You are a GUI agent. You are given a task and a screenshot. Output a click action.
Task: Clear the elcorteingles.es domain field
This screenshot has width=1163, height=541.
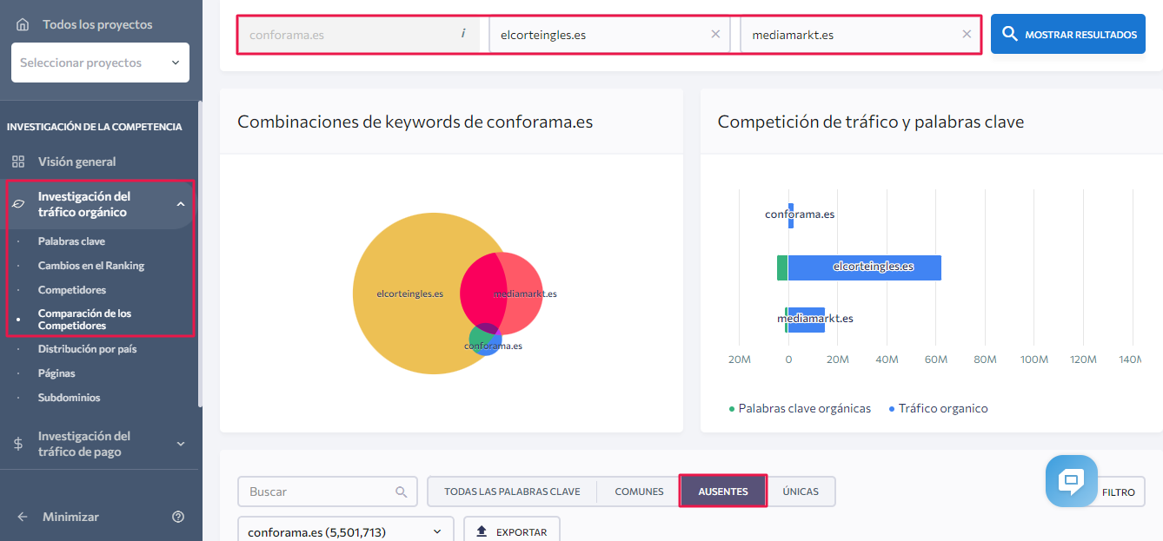(x=715, y=34)
